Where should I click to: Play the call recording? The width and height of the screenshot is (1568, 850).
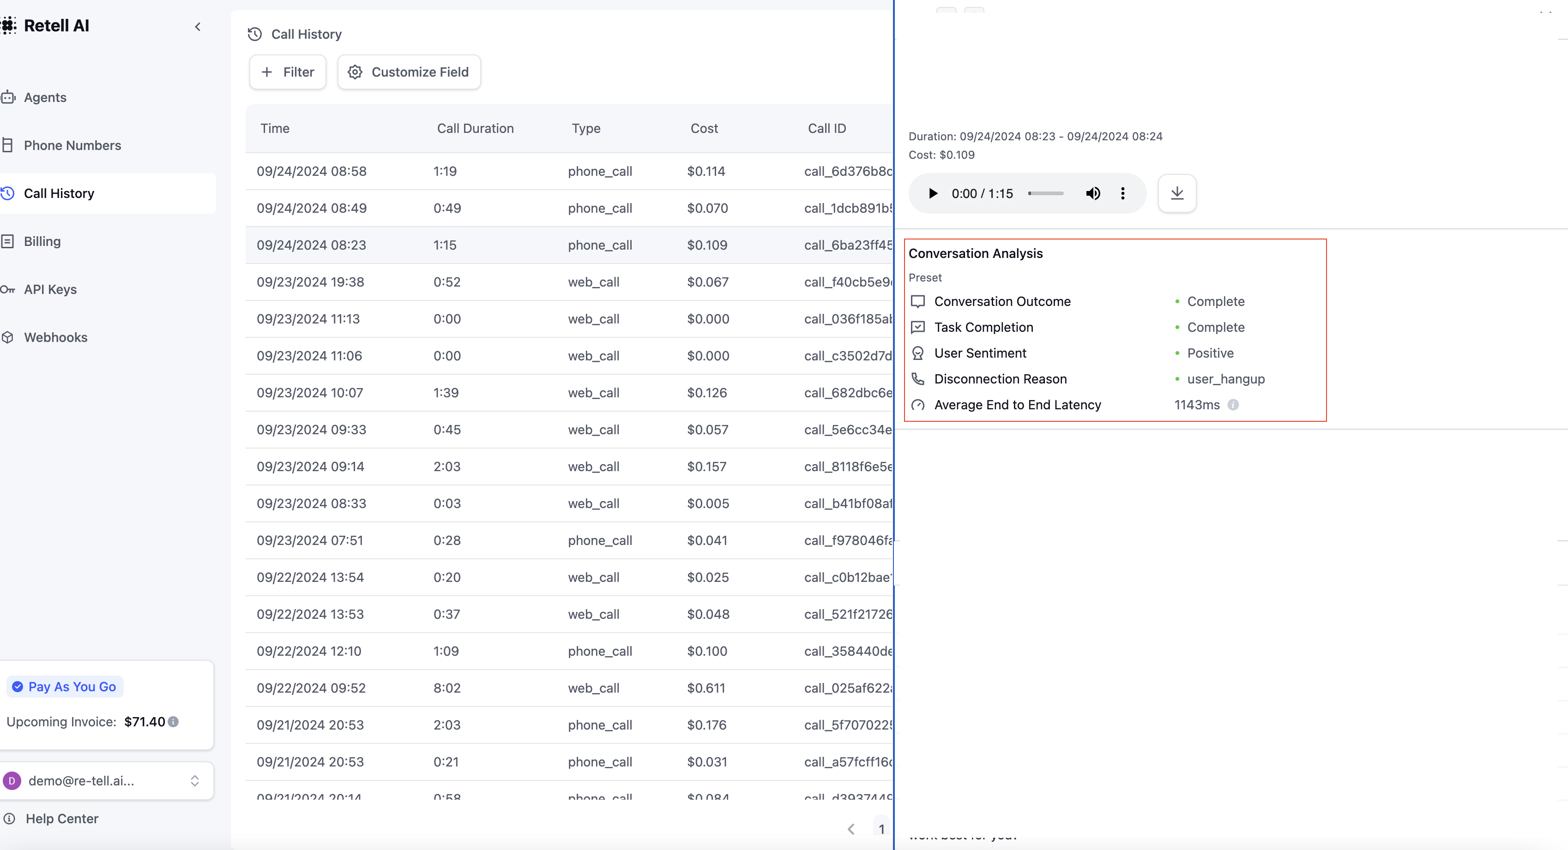(933, 193)
